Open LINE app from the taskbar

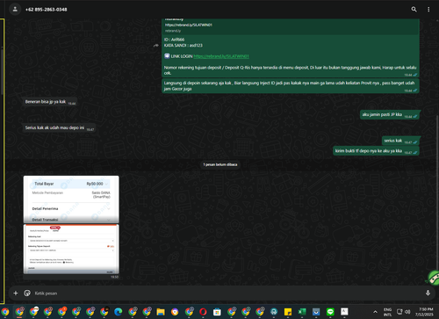tap(330, 312)
